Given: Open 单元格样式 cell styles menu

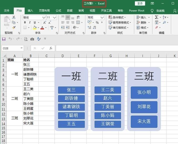Looking at the screenshot, I should [x=118, y=28].
